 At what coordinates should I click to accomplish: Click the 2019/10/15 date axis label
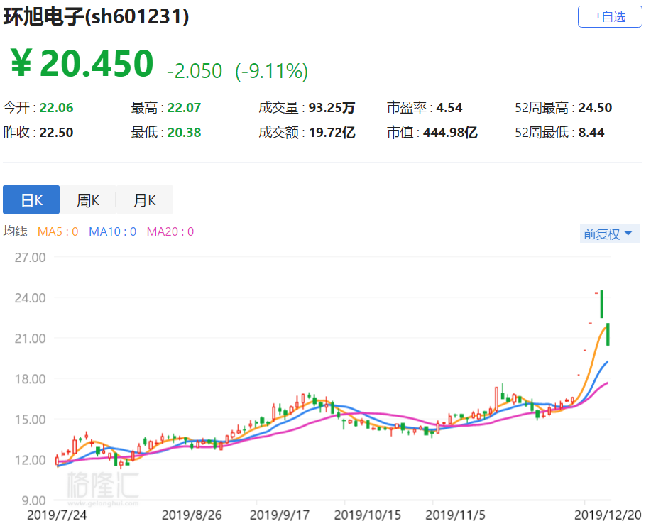pos(368,515)
